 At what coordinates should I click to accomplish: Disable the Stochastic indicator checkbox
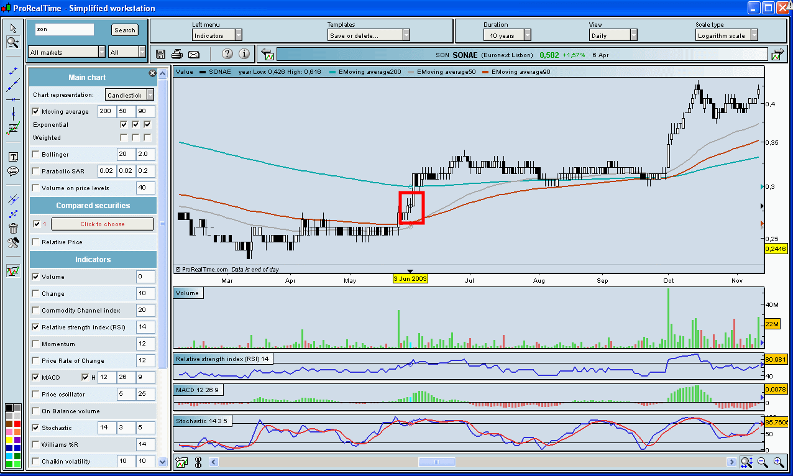pyautogui.click(x=36, y=428)
